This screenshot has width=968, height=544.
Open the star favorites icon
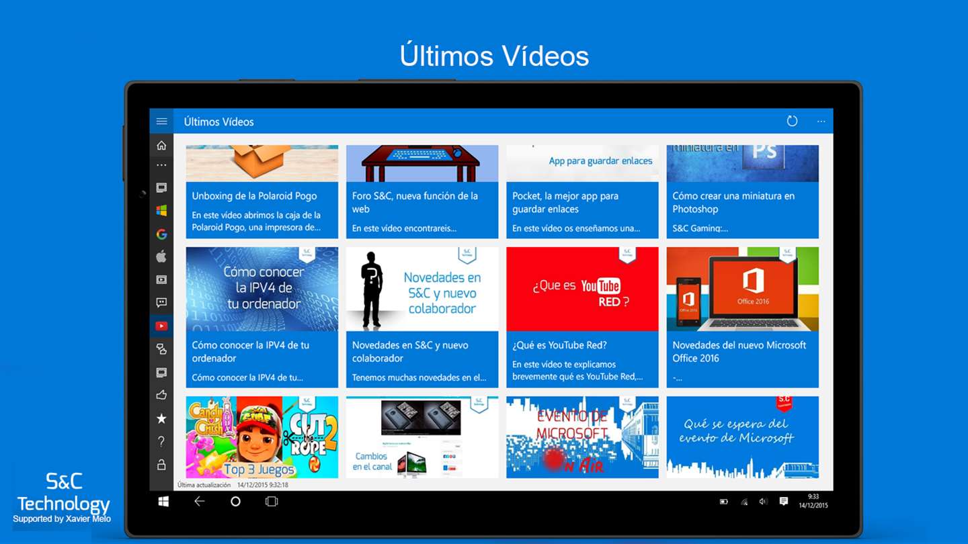coord(161,418)
